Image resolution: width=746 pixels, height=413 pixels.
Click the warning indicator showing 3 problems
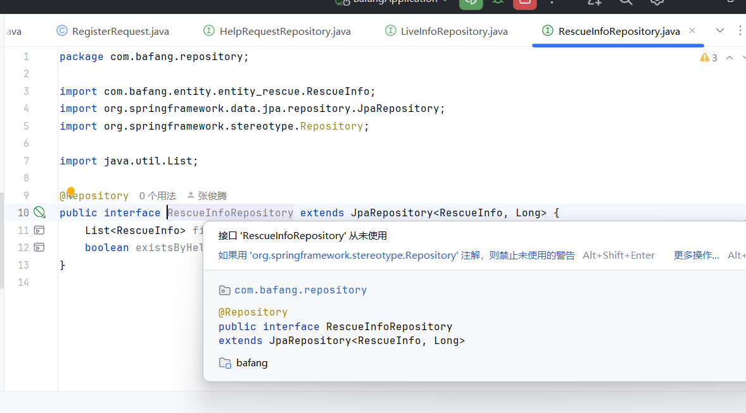(709, 58)
